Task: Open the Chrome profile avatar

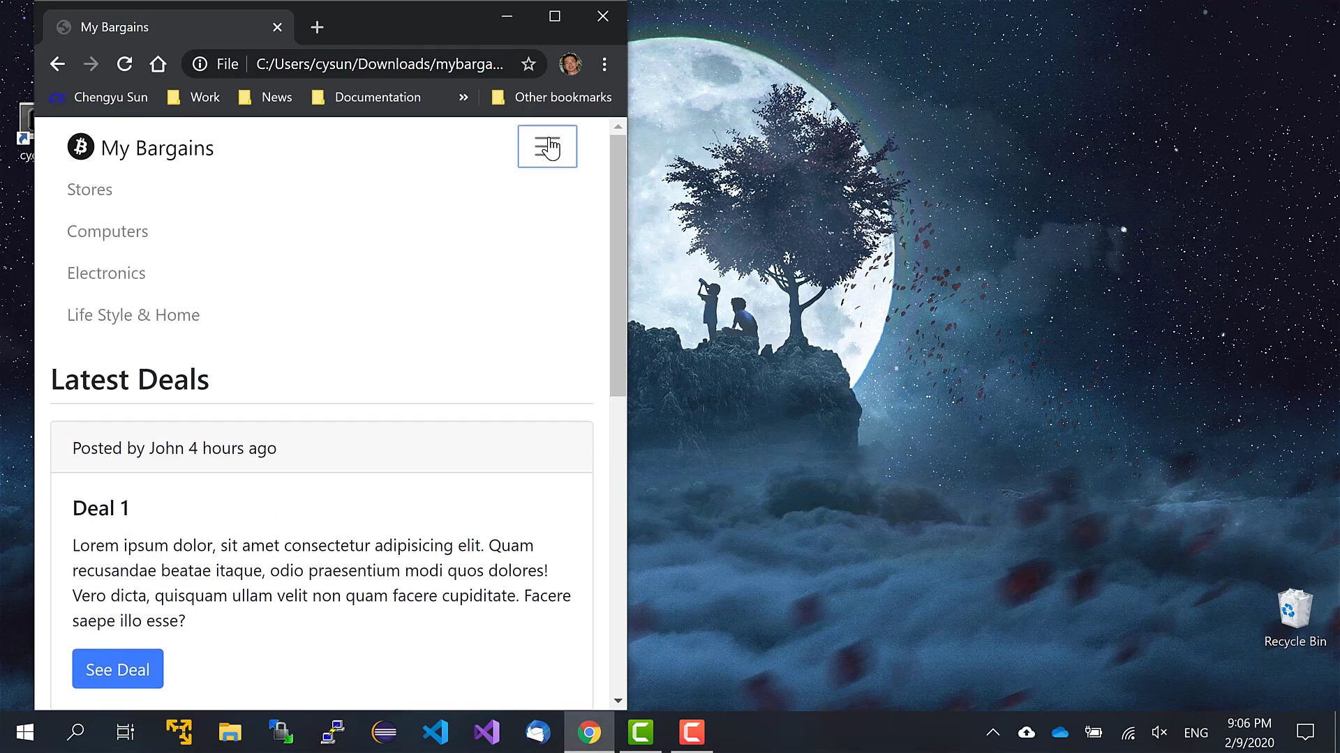Action: [570, 64]
